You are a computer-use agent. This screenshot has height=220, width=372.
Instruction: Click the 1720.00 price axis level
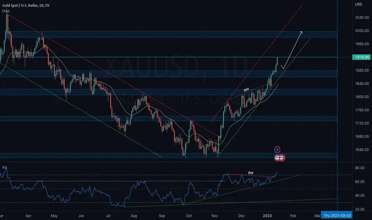[362, 123]
